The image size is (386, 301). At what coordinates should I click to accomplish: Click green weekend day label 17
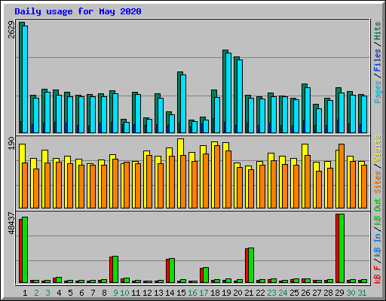point(204,293)
